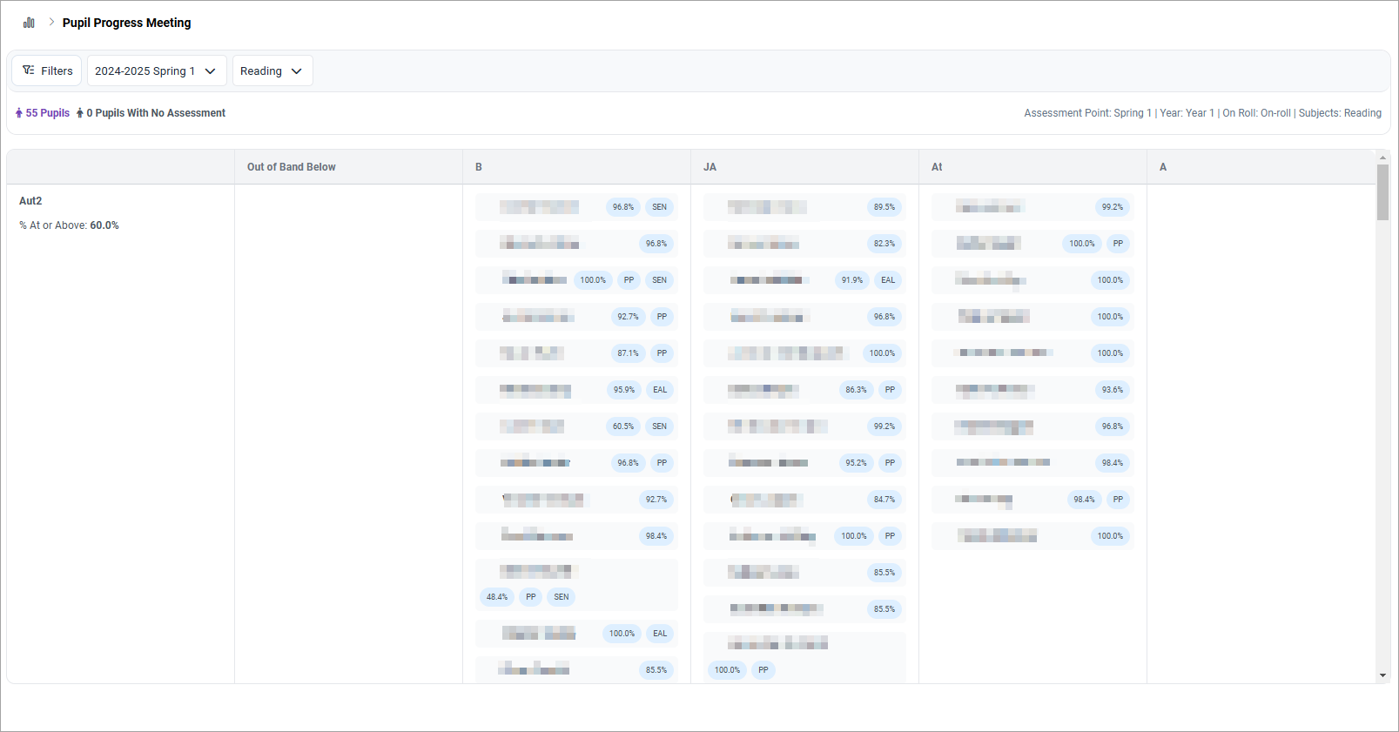Screen dimensions: 1399x732
Task: Click the EAL tag next to 91.9%
Action: pyautogui.click(x=887, y=280)
